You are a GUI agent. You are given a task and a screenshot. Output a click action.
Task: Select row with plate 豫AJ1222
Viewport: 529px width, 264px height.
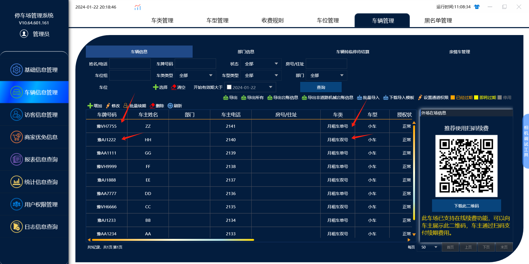[x=249, y=140]
